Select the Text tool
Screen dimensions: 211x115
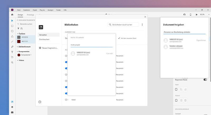[12, 52]
